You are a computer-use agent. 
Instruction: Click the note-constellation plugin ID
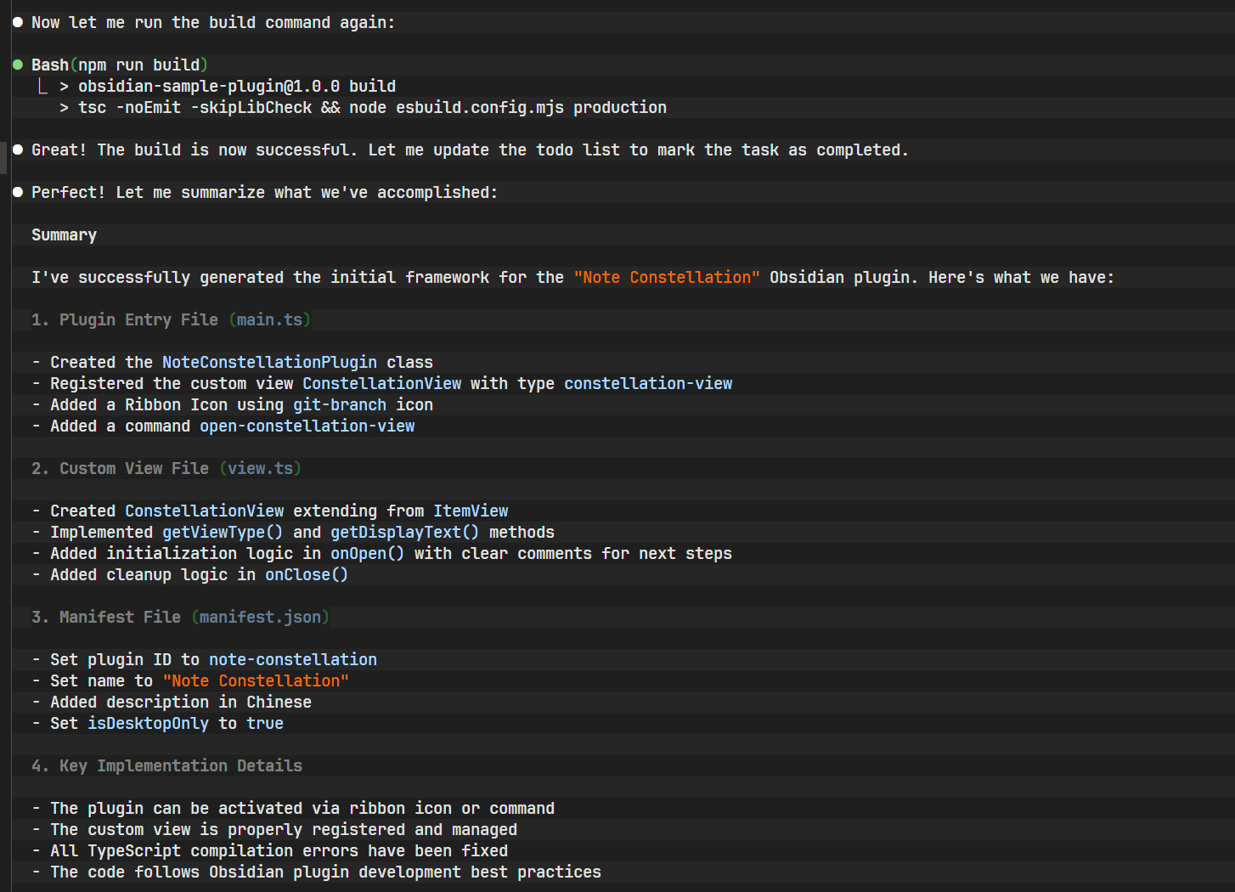pyautogui.click(x=293, y=659)
